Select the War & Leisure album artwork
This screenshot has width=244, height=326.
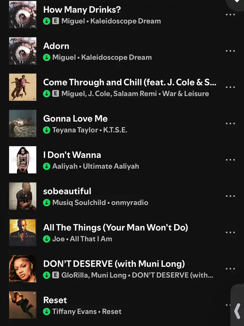[22, 87]
